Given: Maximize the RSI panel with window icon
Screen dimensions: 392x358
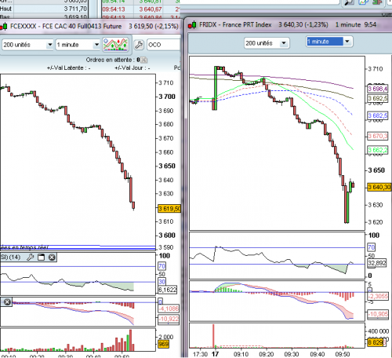Looking at the screenshot, I should 41,258.
